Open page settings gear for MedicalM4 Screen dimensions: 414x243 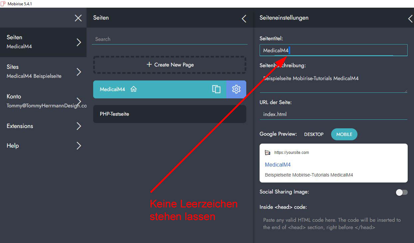(236, 89)
